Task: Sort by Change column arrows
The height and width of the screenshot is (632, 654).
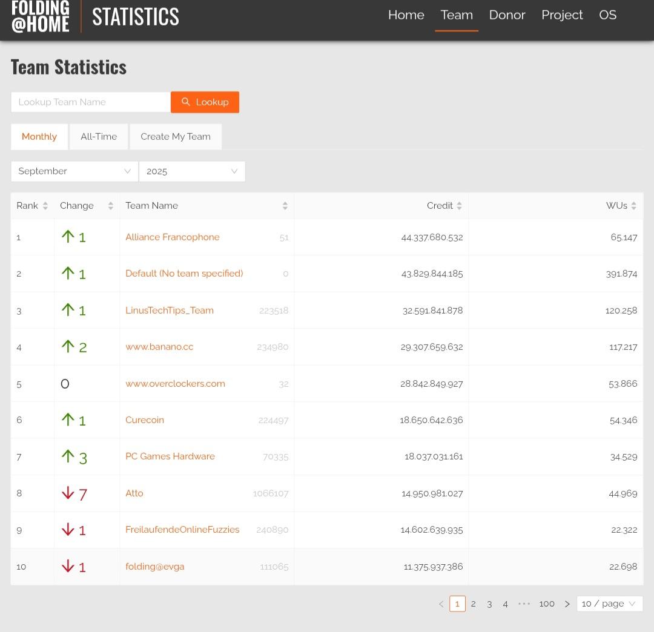Action: [x=111, y=206]
